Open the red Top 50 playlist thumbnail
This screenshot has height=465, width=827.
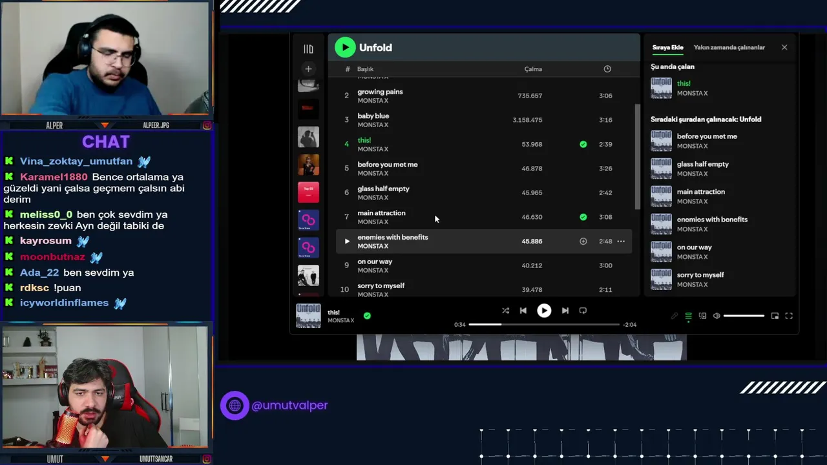308,192
